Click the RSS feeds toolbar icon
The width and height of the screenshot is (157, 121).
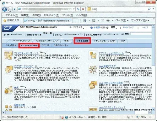pos(94,20)
